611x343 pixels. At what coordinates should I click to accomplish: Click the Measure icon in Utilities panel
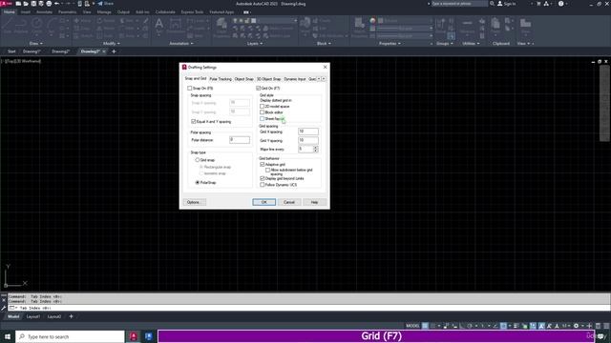467,25
